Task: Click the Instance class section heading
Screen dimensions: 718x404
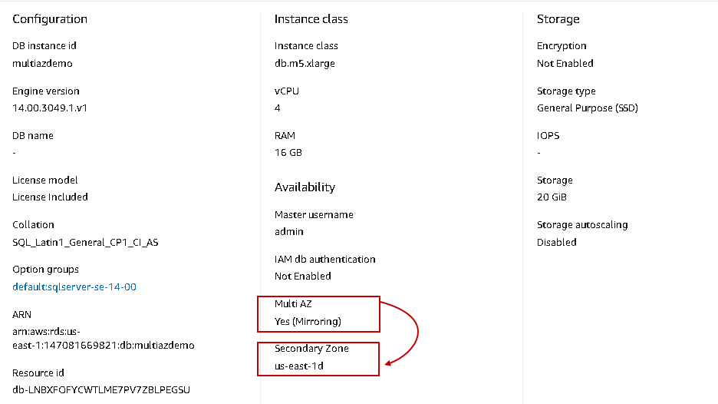Action: point(311,18)
